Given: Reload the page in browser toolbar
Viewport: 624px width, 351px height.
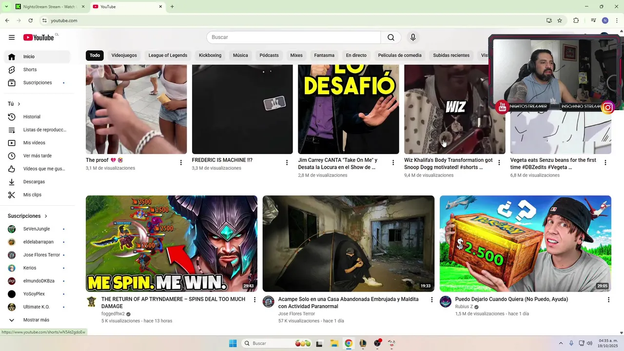Looking at the screenshot, I should point(30,20).
